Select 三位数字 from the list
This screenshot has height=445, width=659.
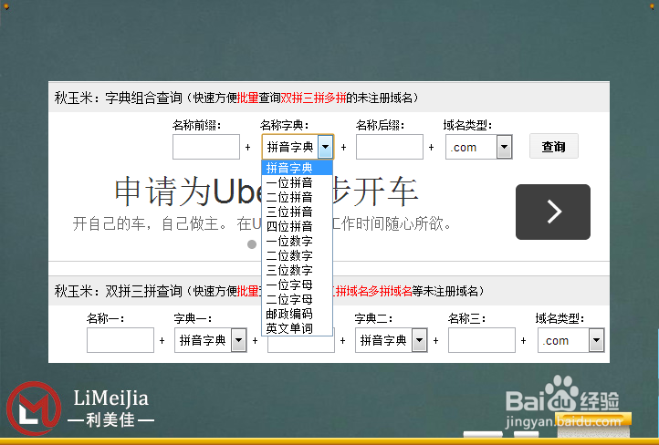coord(298,270)
